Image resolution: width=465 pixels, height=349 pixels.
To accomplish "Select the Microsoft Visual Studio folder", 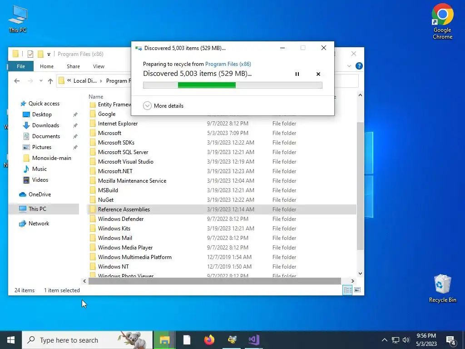I will [125, 161].
